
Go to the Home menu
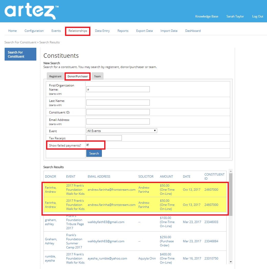pyautogui.click(x=13, y=31)
